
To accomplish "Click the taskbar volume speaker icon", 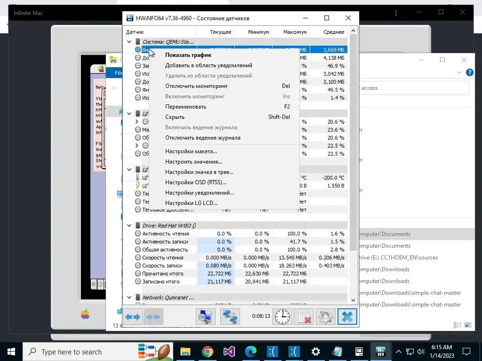I will click(x=421, y=352).
